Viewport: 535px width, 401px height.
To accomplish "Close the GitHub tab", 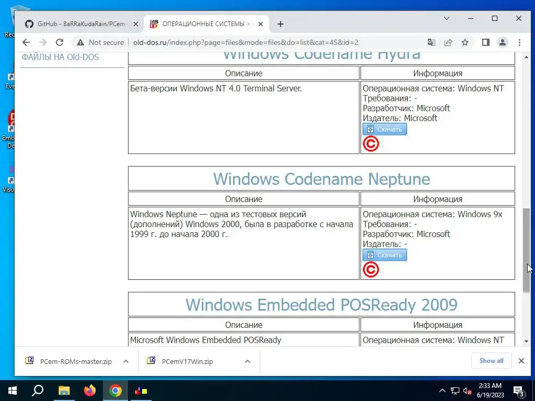I will (x=136, y=24).
